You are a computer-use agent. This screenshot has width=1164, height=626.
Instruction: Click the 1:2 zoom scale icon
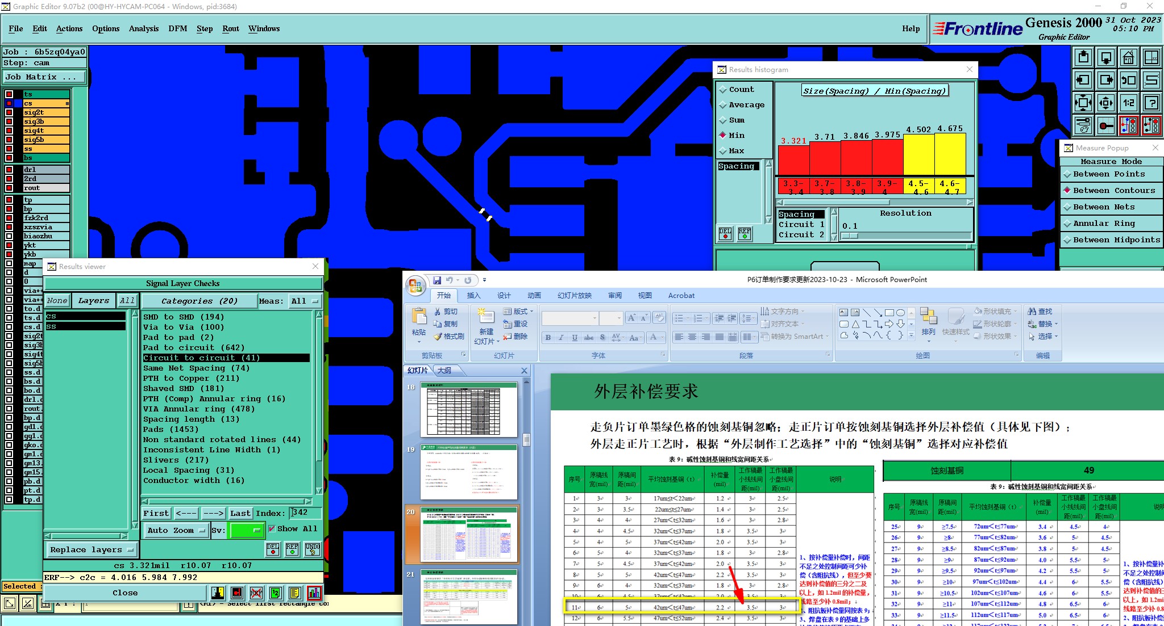tap(1128, 103)
